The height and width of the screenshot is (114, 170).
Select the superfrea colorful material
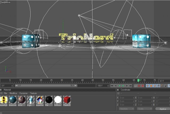coord(40,101)
